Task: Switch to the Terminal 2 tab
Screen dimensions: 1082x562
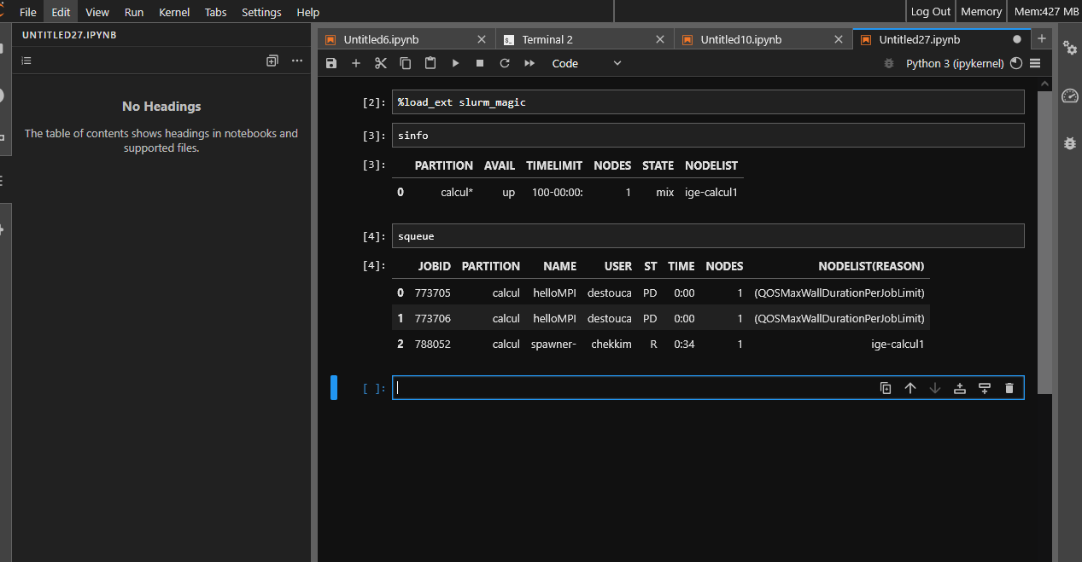Action: tap(547, 39)
